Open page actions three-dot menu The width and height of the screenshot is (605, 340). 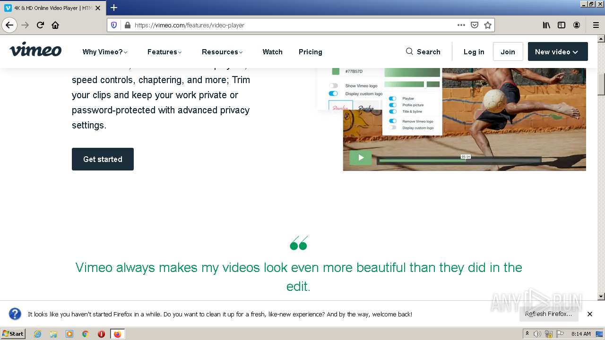[x=461, y=25]
